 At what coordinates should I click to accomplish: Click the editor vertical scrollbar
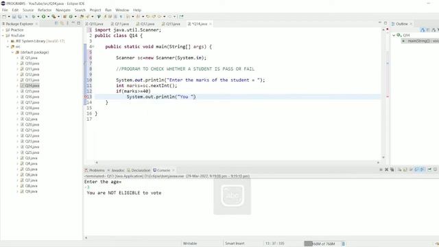coord(383,93)
